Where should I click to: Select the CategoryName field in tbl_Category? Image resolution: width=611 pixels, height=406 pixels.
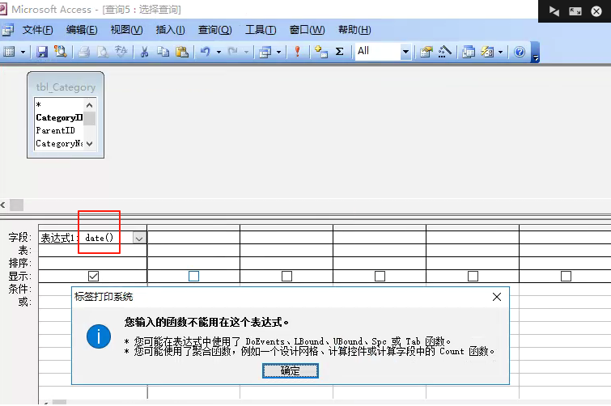[x=59, y=144]
